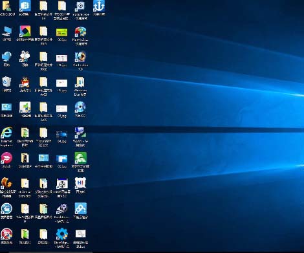
Task: Open the This PC computer icon
Action: (6, 32)
